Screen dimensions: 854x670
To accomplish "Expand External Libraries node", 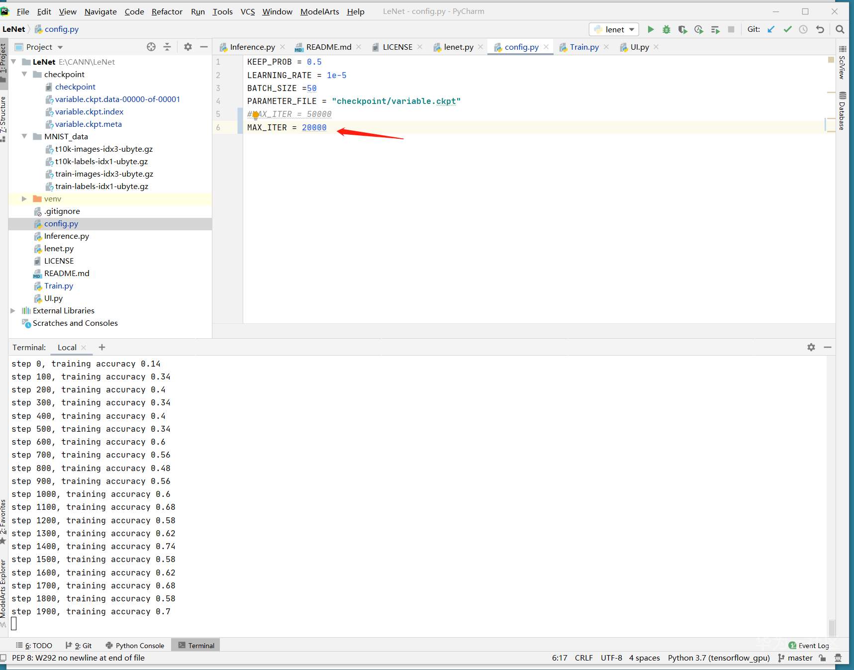I will [13, 310].
